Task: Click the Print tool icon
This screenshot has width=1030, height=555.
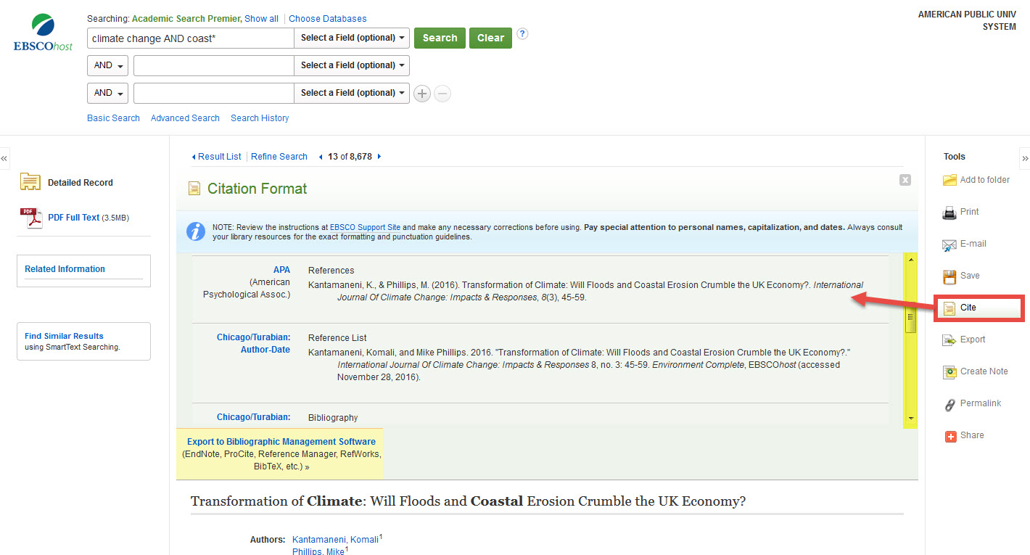Action: point(949,213)
